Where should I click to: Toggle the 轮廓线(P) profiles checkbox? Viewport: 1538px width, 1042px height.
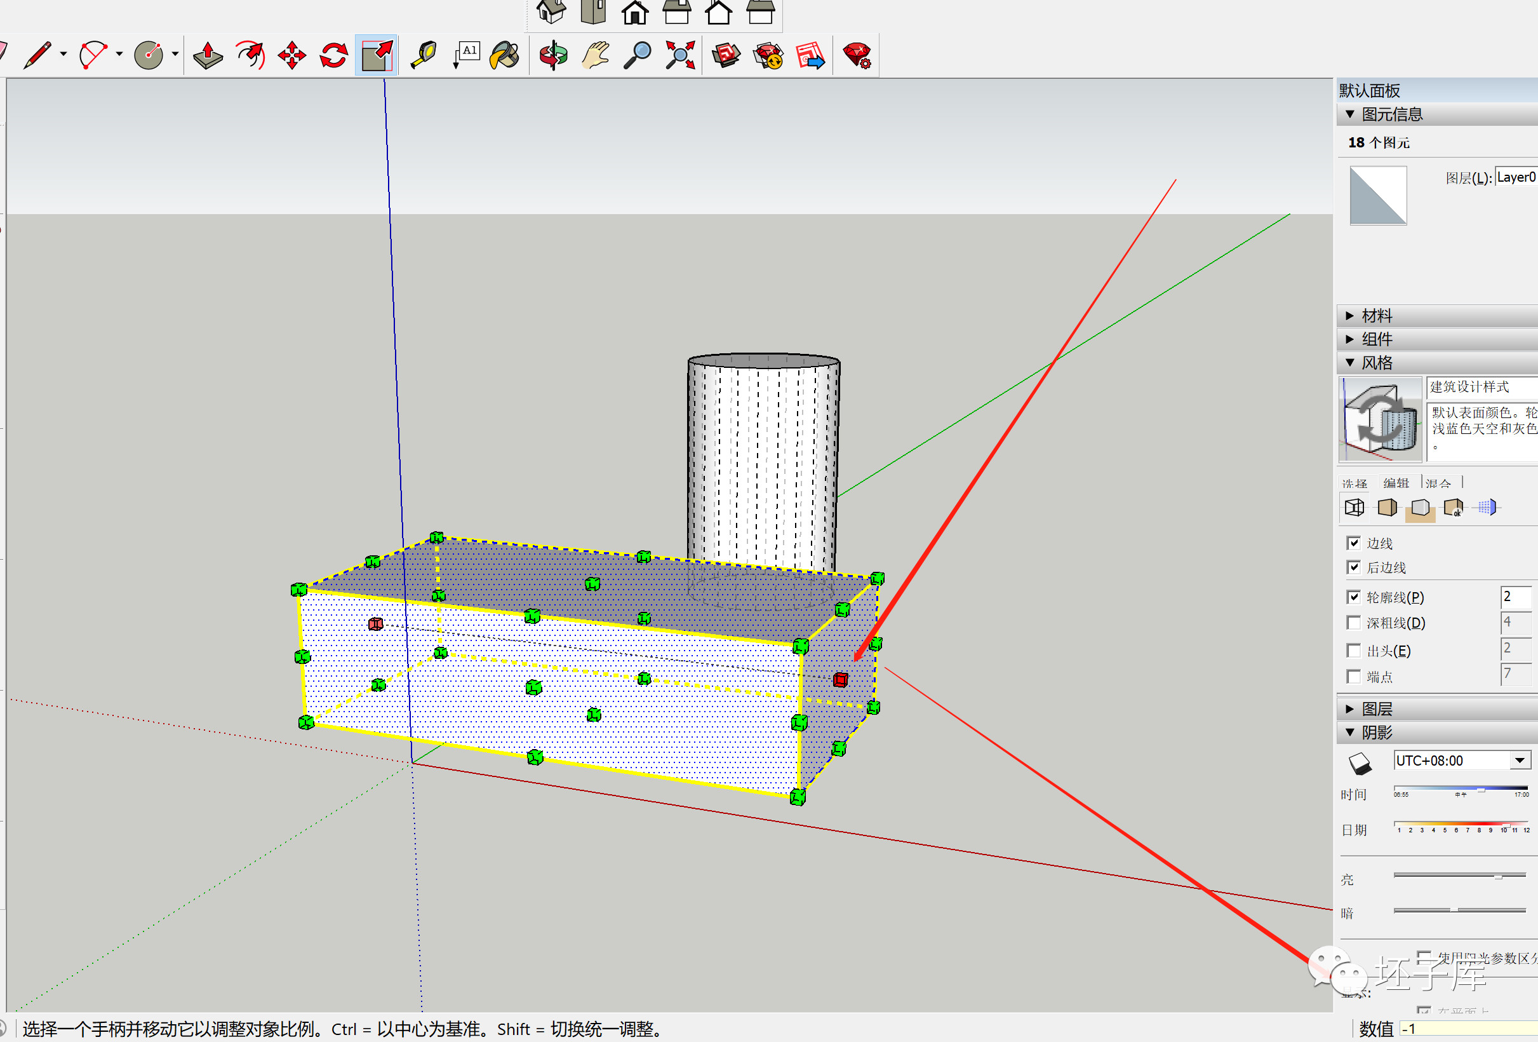(x=1353, y=597)
